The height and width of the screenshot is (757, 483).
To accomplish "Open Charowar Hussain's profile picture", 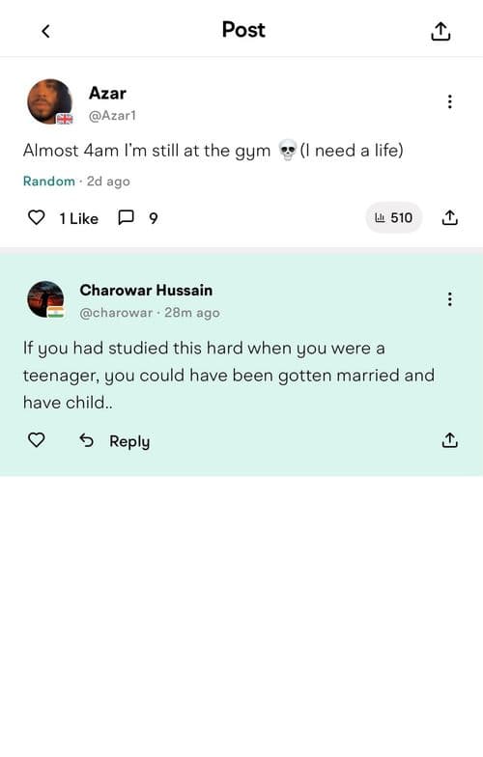I will (46, 299).
